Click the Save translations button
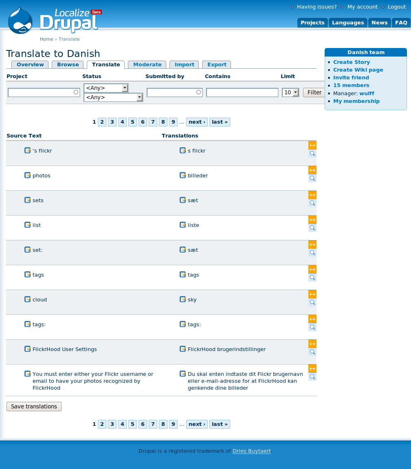Screen dimensions: 411x469 (x=34, y=406)
